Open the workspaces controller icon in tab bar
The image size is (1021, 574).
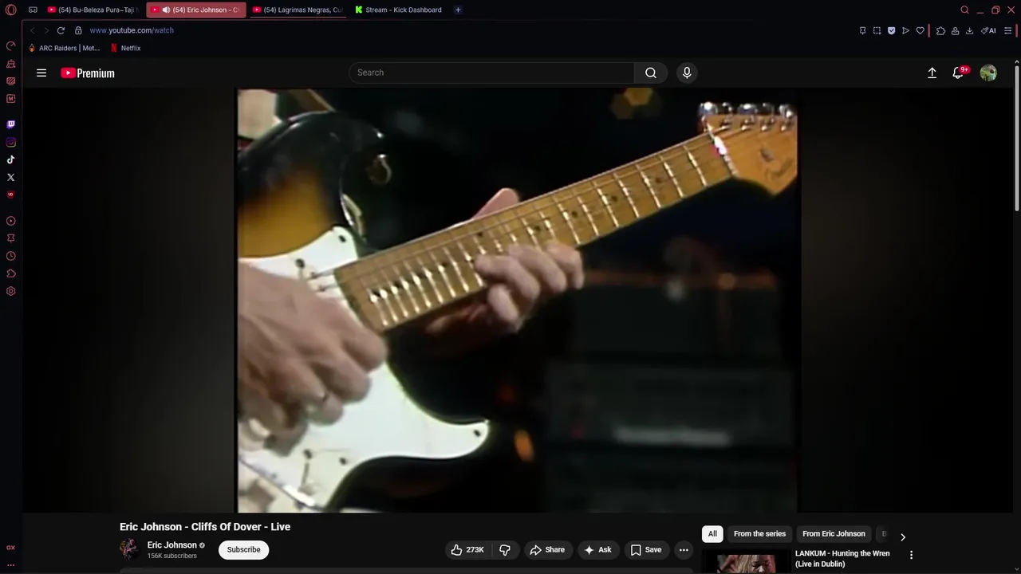tap(33, 10)
